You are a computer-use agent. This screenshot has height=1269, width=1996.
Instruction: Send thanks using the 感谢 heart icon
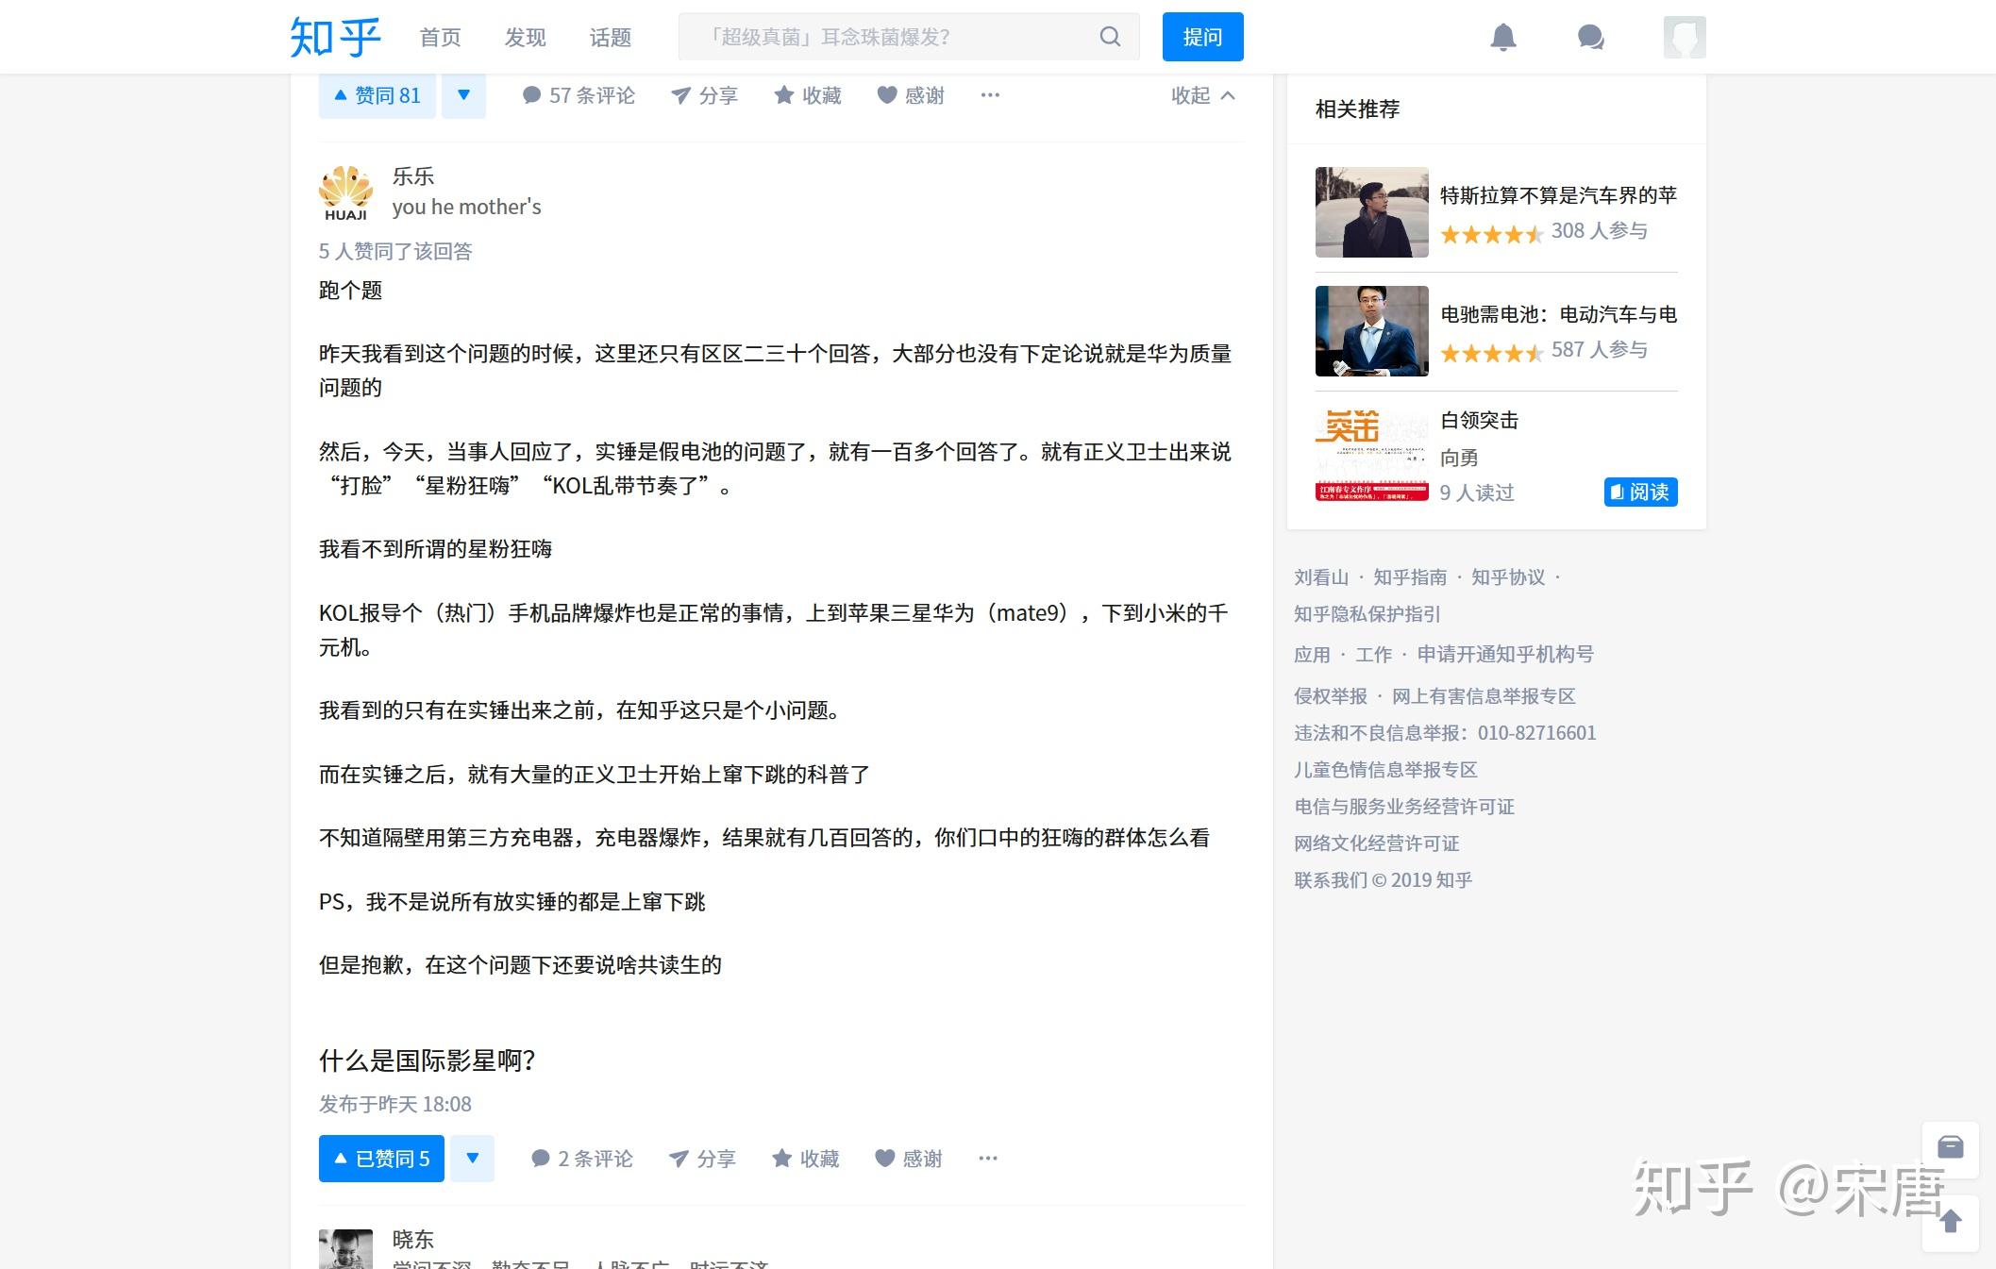(910, 94)
